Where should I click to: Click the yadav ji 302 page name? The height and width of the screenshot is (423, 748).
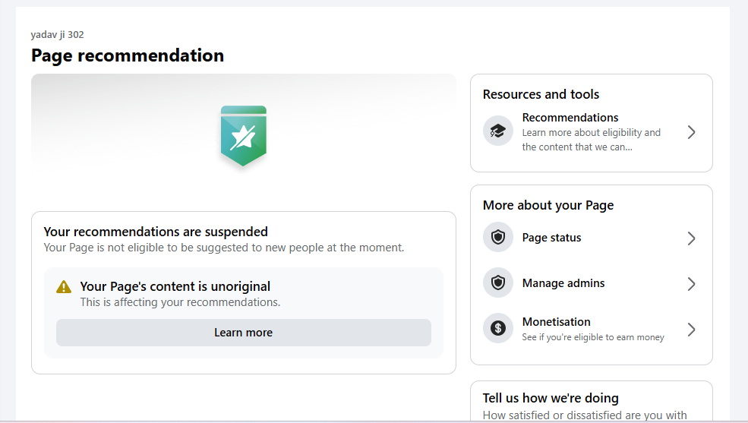(x=58, y=35)
